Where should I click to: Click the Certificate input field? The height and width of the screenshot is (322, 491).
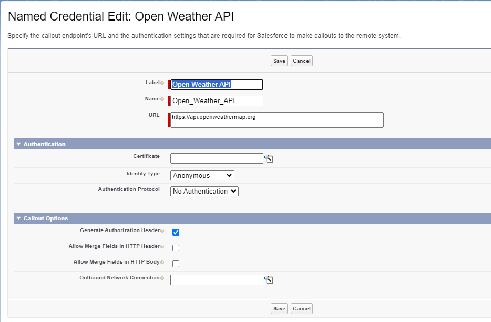point(217,158)
